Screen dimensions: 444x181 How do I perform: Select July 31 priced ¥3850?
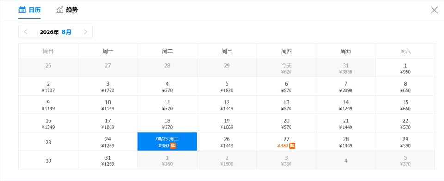tap(346, 68)
